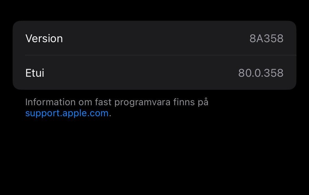
Task: Tap the black area above the firmware card
Action: click(x=154, y=10)
